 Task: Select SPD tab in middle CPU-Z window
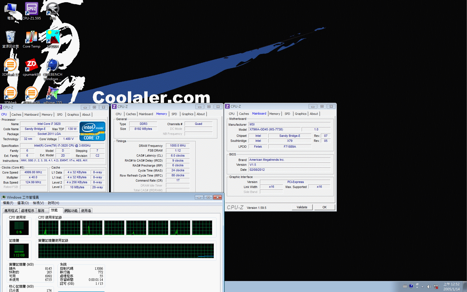click(174, 114)
